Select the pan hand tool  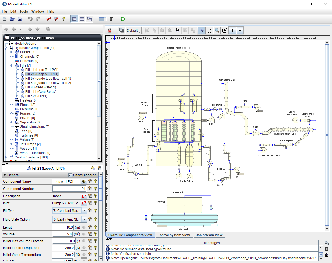[209, 30]
